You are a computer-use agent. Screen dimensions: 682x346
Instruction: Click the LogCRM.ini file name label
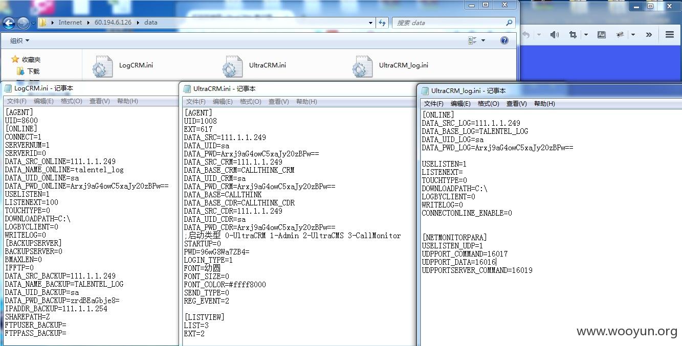(x=136, y=65)
